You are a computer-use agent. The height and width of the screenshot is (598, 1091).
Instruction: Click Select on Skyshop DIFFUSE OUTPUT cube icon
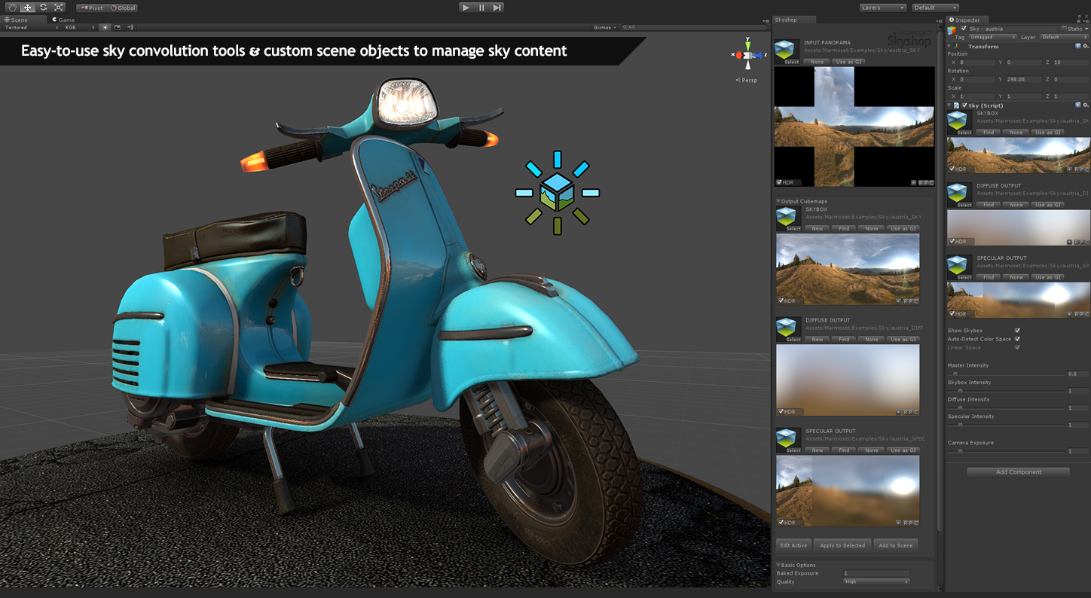787,330
